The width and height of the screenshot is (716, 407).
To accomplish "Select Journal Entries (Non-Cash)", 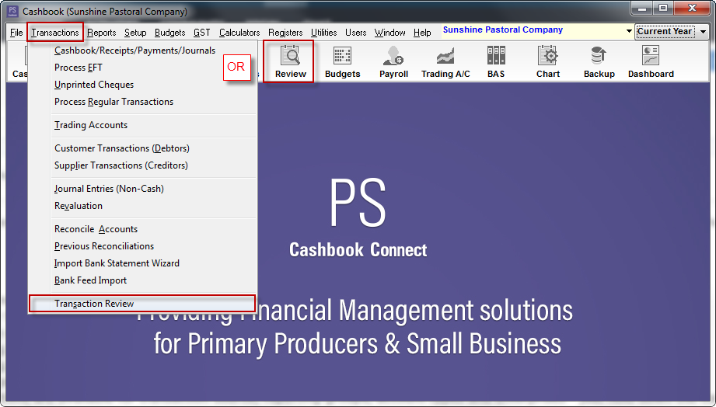I will [x=142, y=189].
